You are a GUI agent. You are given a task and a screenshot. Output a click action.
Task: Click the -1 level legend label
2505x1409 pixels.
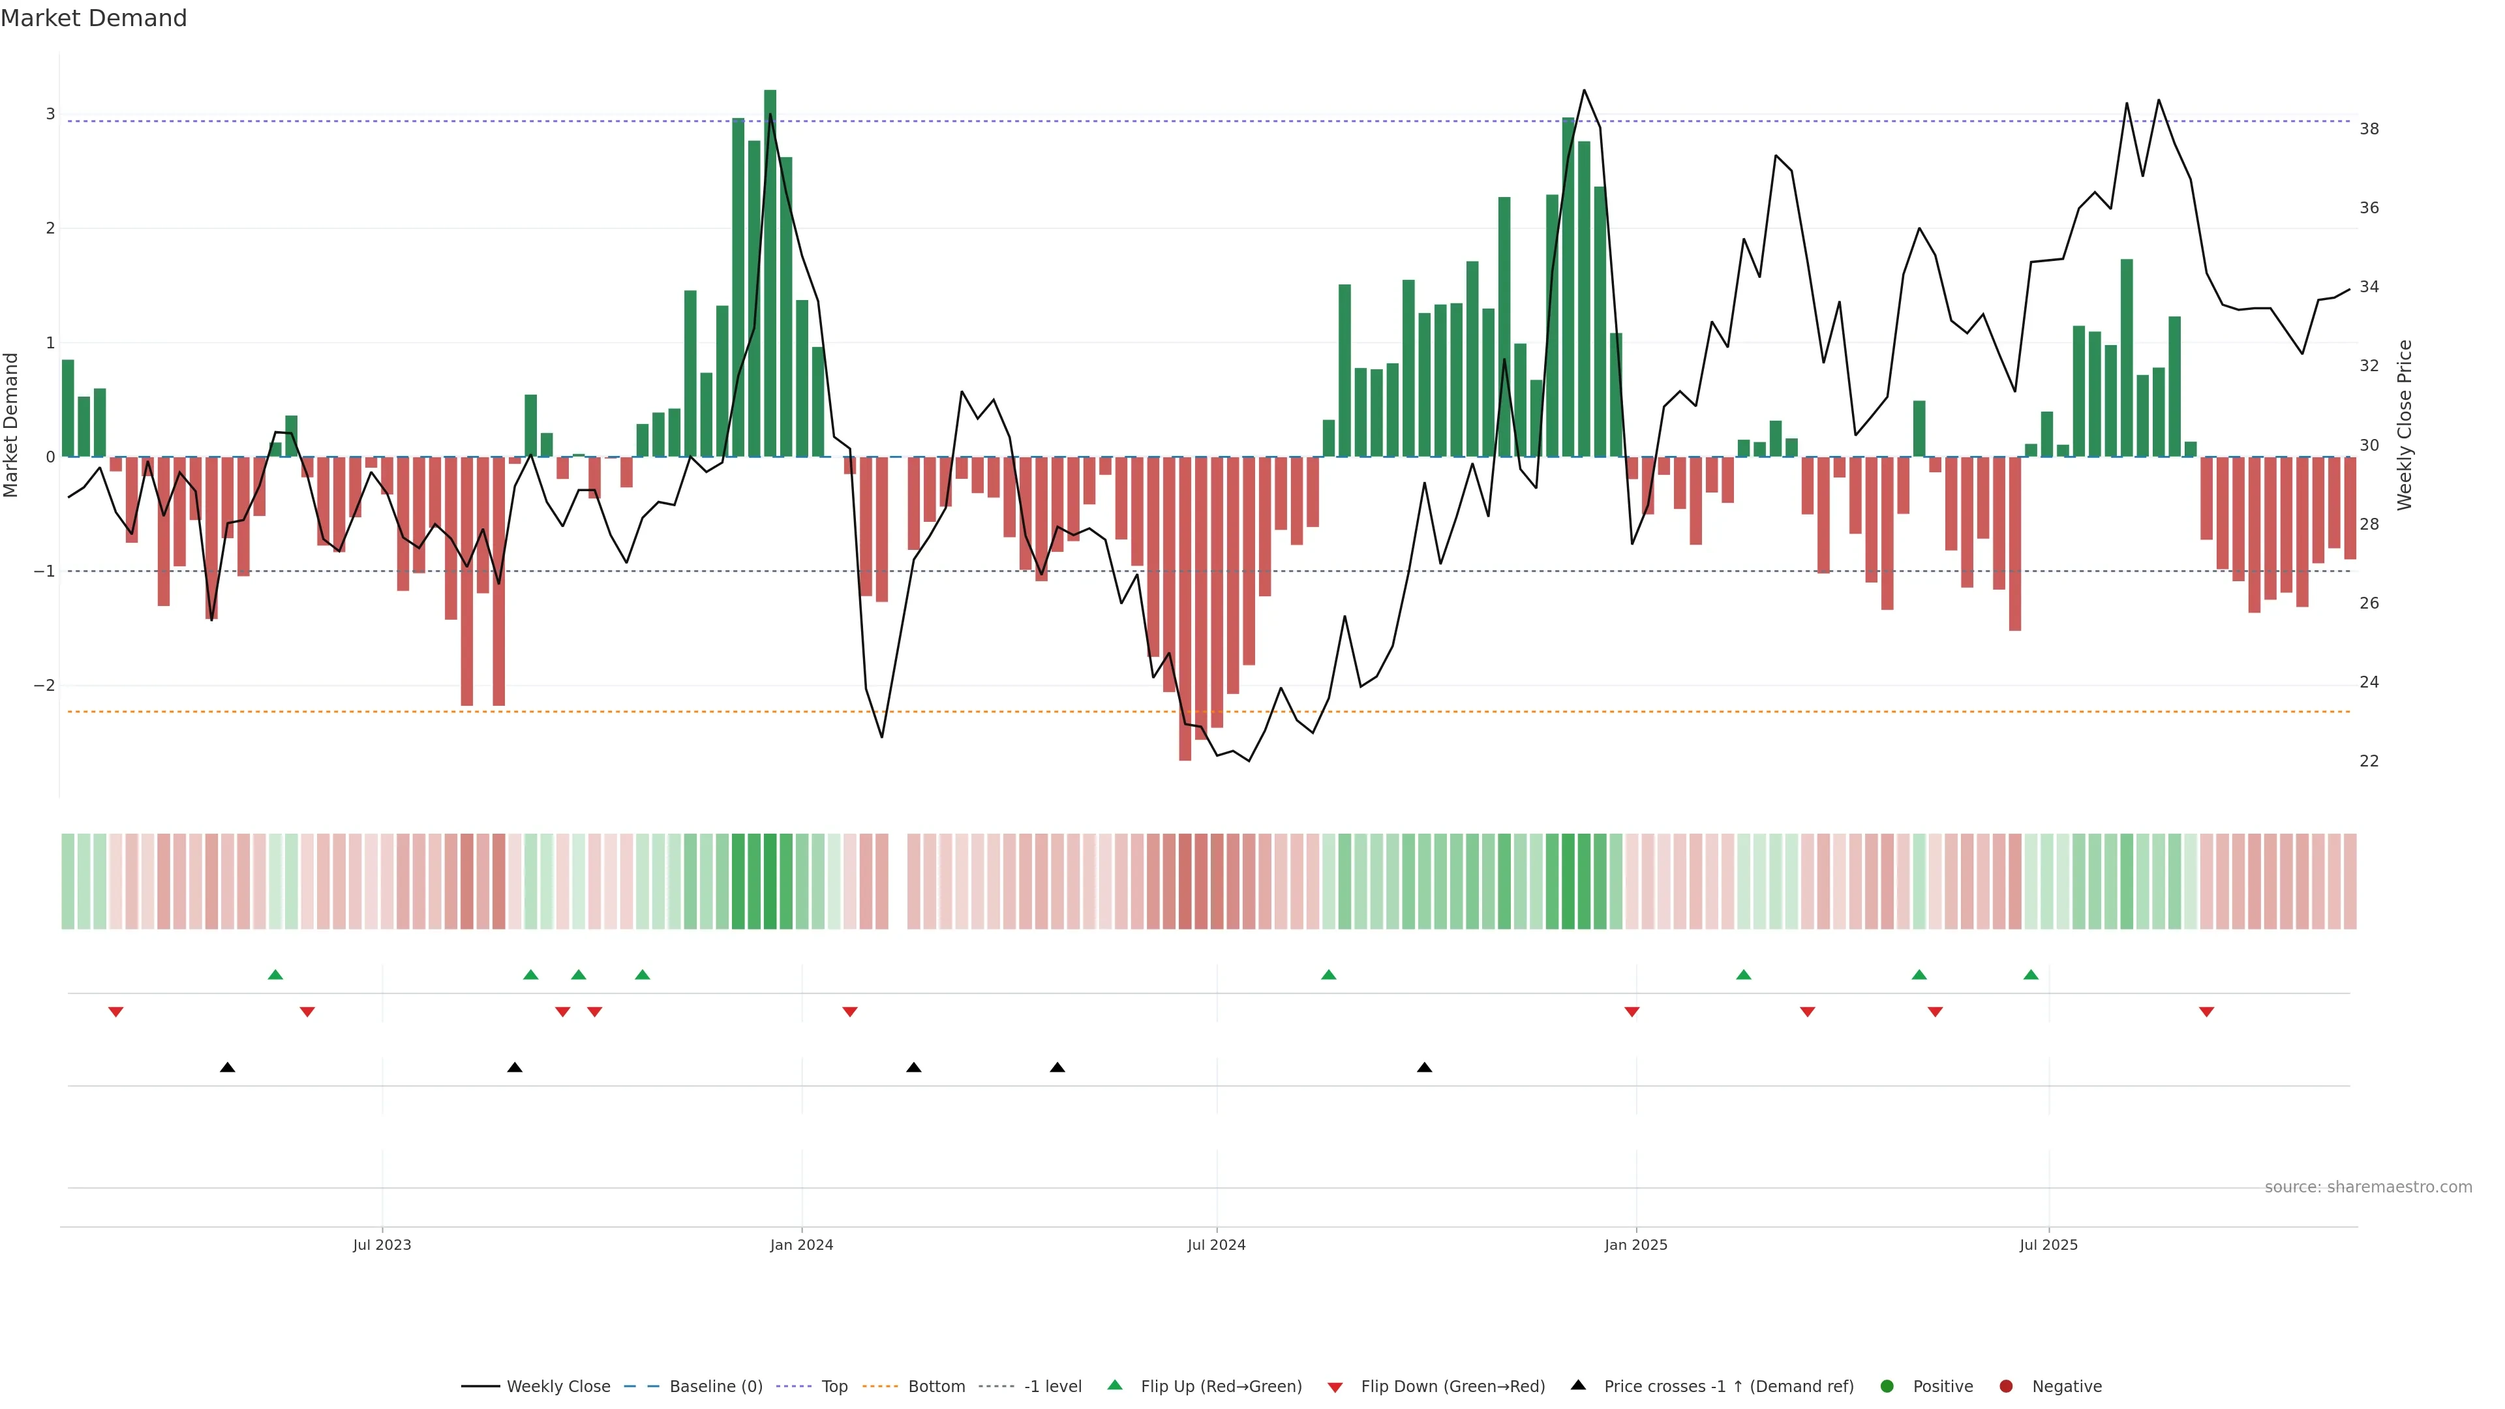point(1052,1387)
